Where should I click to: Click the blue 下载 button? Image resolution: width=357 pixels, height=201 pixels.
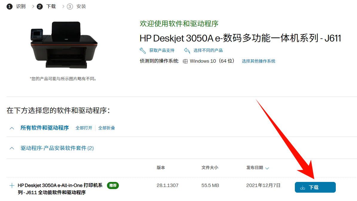coord(315,187)
